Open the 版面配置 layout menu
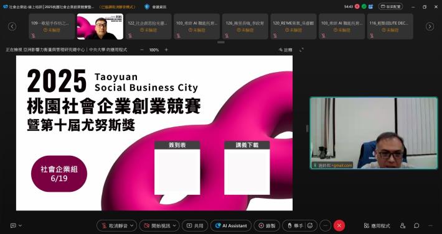442x234 pixels. coord(391,6)
